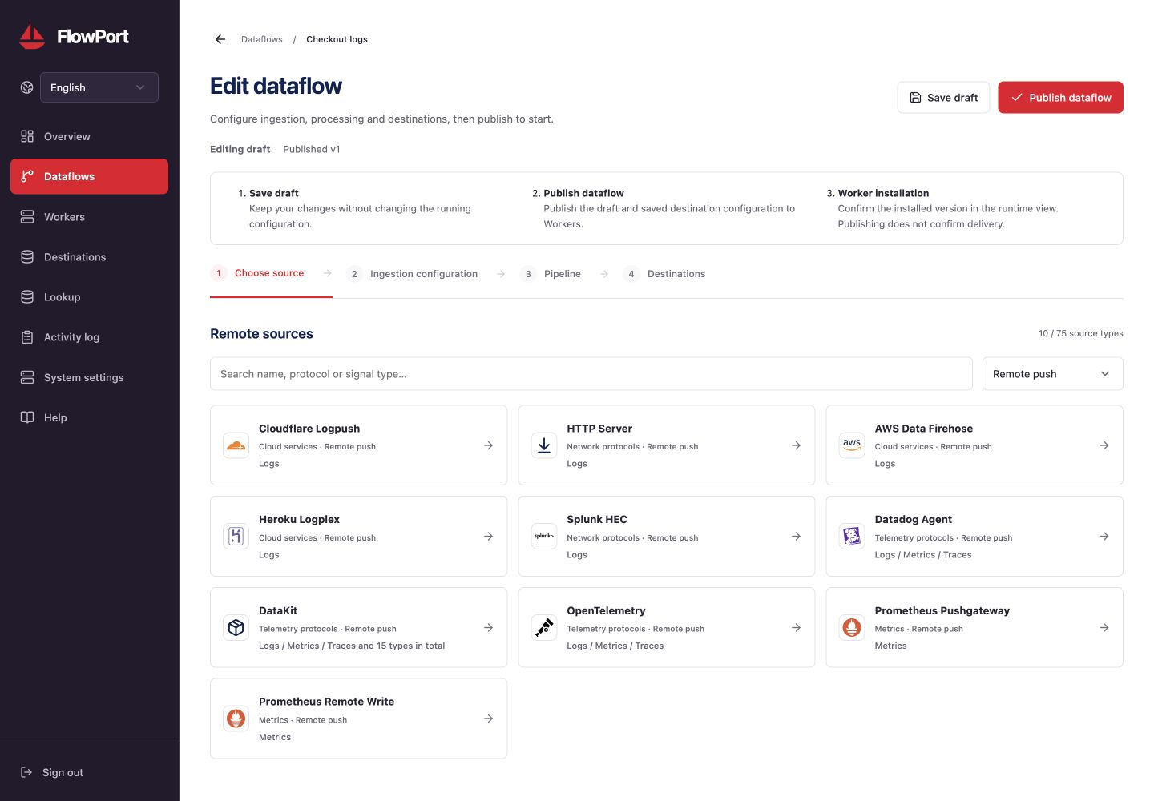This screenshot has width=1154, height=801.
Task: Open arrow on OpenTelemetry card
Action: (x=796, y=628)
